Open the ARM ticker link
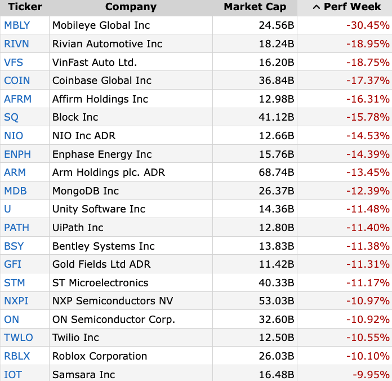Image resolution: width=392 pixels, height=381 pixels. click(15, 172)
